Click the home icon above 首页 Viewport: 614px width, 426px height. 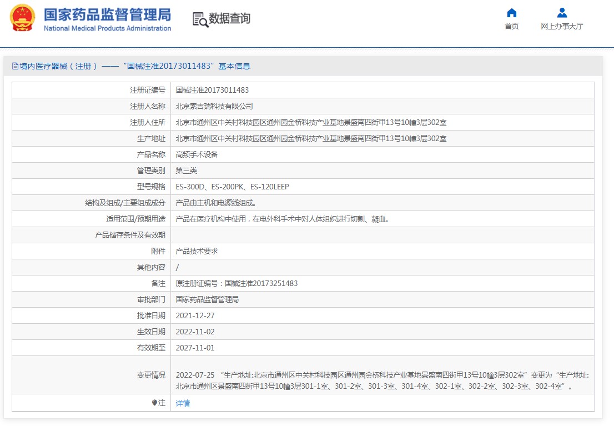tap(511, 13)
